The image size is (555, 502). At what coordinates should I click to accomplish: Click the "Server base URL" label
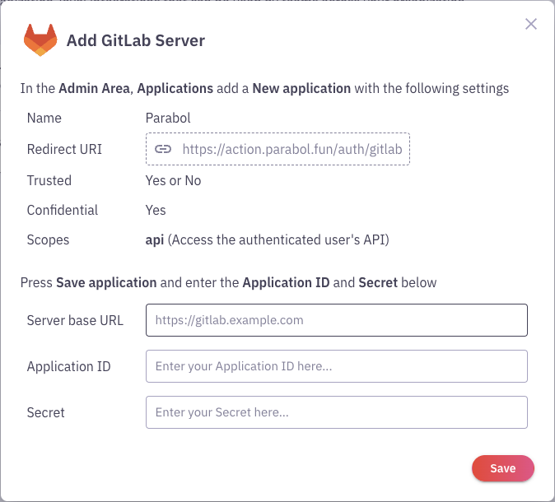[75, 320]
